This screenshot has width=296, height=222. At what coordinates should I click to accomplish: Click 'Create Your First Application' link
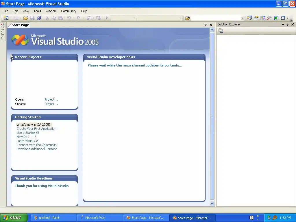pos(36,129)
